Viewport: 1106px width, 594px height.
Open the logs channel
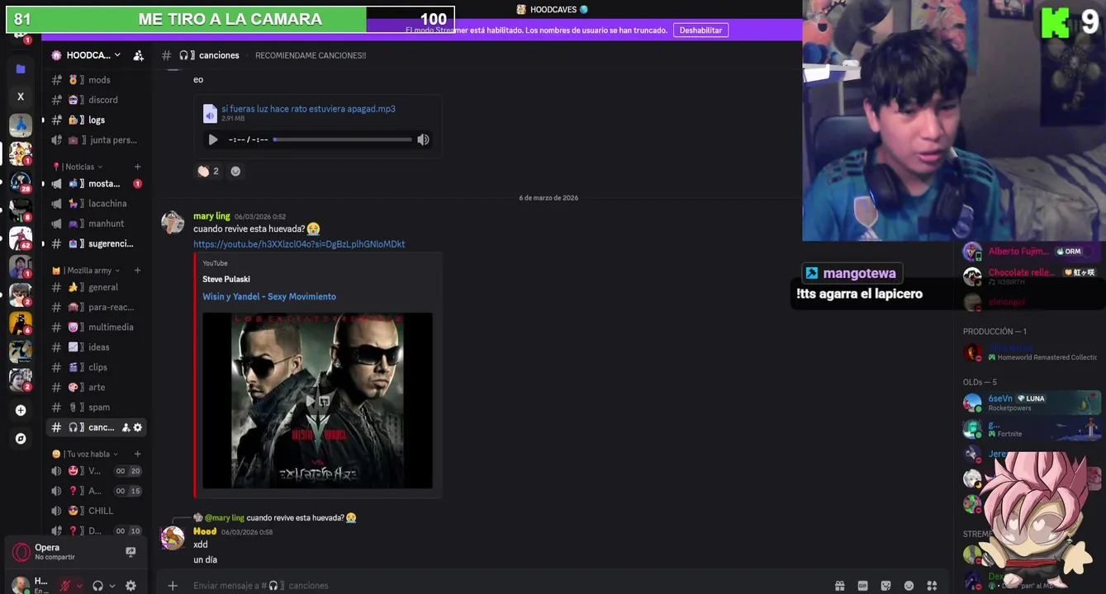[97, 120]
